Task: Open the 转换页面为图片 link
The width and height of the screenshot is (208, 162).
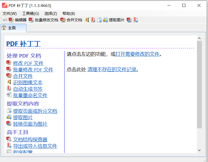Action: [x=30, y=124]
